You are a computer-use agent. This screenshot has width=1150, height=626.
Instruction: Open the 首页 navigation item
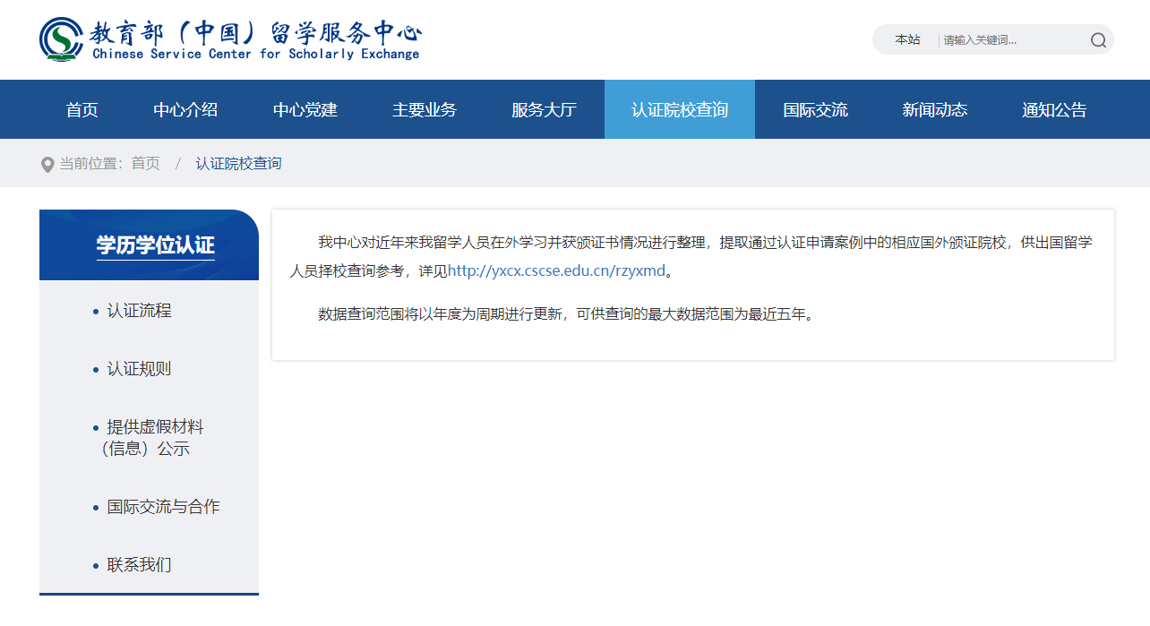tap(82, 109)
